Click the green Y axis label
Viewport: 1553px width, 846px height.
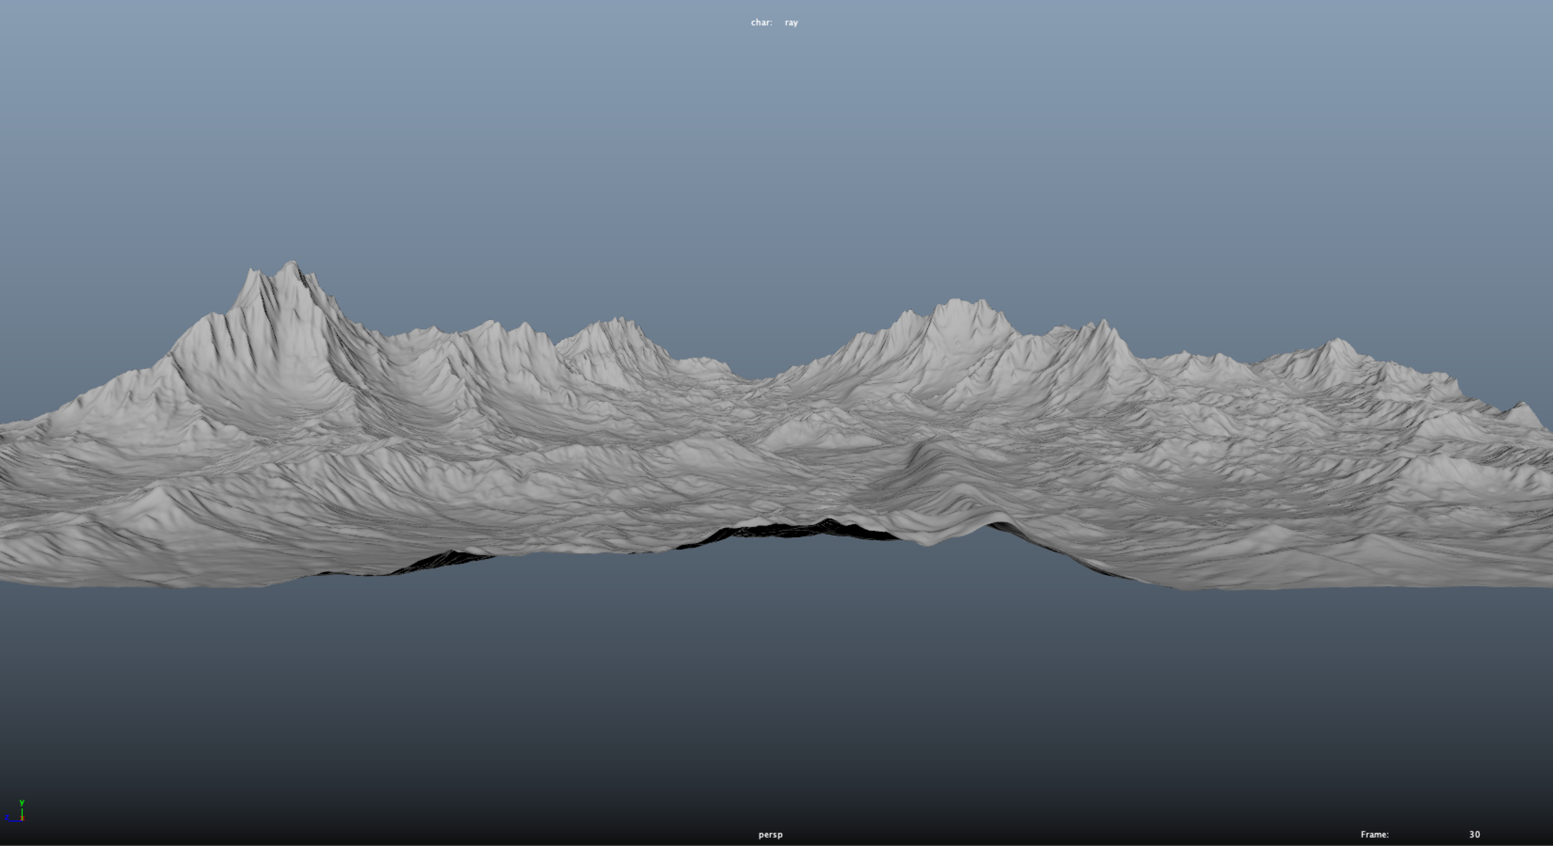(x=22, y=803)
